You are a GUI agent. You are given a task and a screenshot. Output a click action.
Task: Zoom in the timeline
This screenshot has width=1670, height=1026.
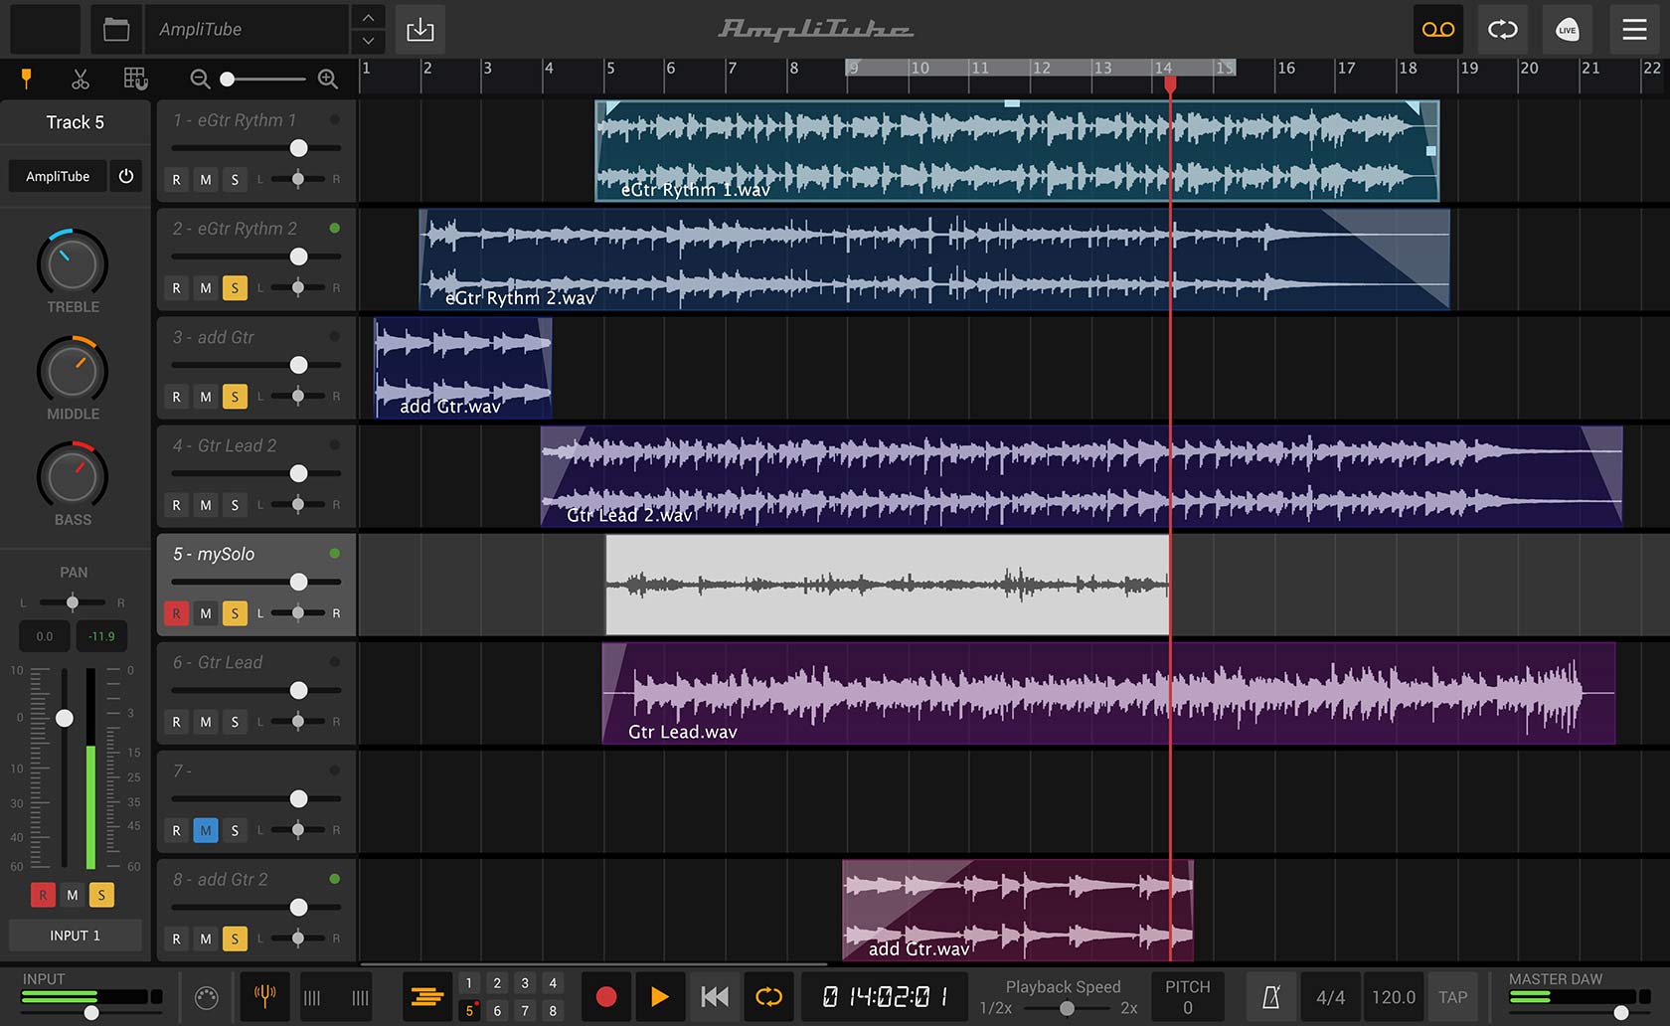[x=327, y=79]
